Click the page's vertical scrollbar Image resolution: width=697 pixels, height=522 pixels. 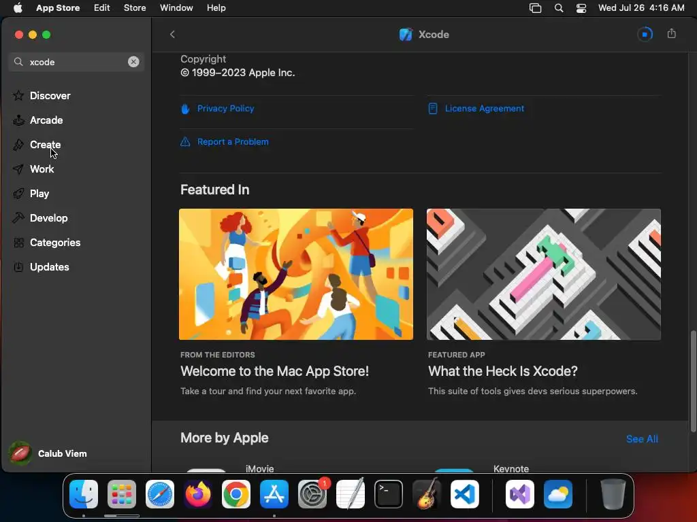point(692,381)
